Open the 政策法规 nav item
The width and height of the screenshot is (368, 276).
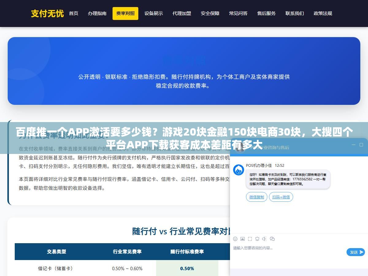[323, 13]
